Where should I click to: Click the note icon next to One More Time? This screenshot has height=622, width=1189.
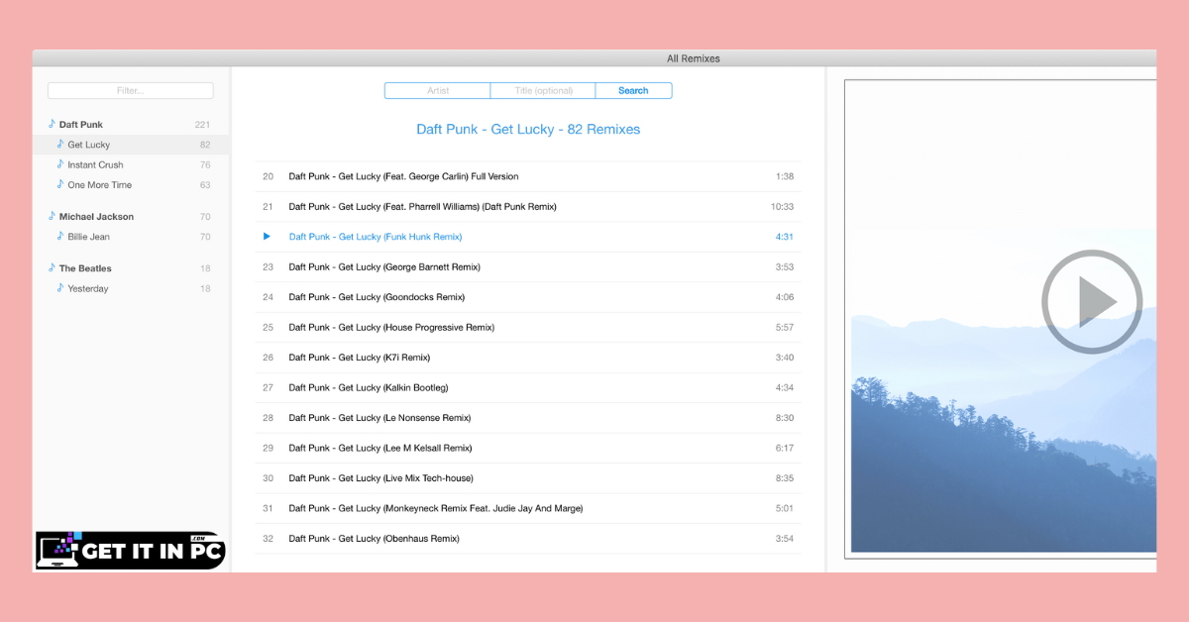(60, 184)
